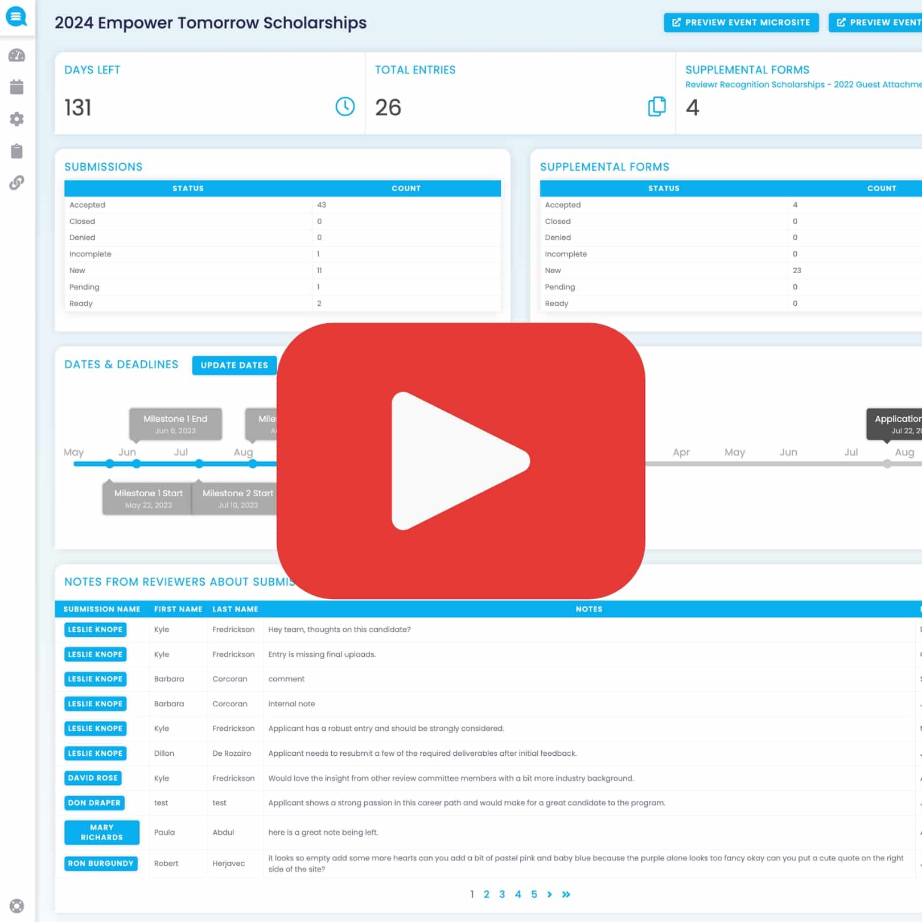Select the Application timeline marker dated Jul 22
Image resolution: width=922 pixels, height=922 pixels.
click(x=895, y=424)
